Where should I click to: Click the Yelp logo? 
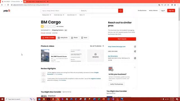(x=7, y=11)
